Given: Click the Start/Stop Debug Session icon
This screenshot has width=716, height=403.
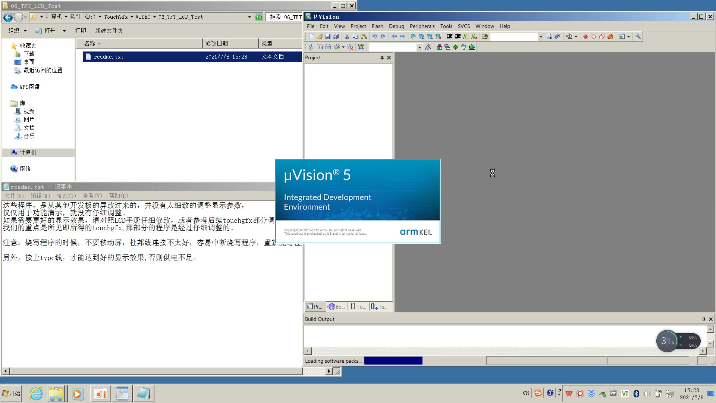Looking at the screenshot, I should [x=569, y=37].
